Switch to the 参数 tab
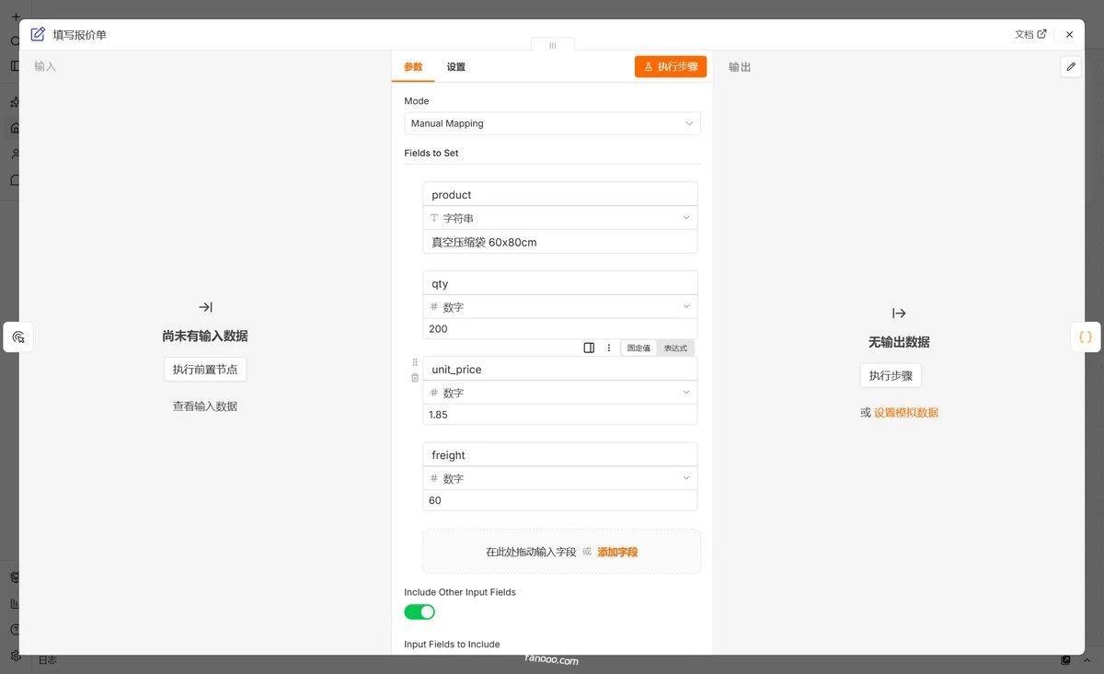Screen dimensions: 1104x674 [413, 67]
